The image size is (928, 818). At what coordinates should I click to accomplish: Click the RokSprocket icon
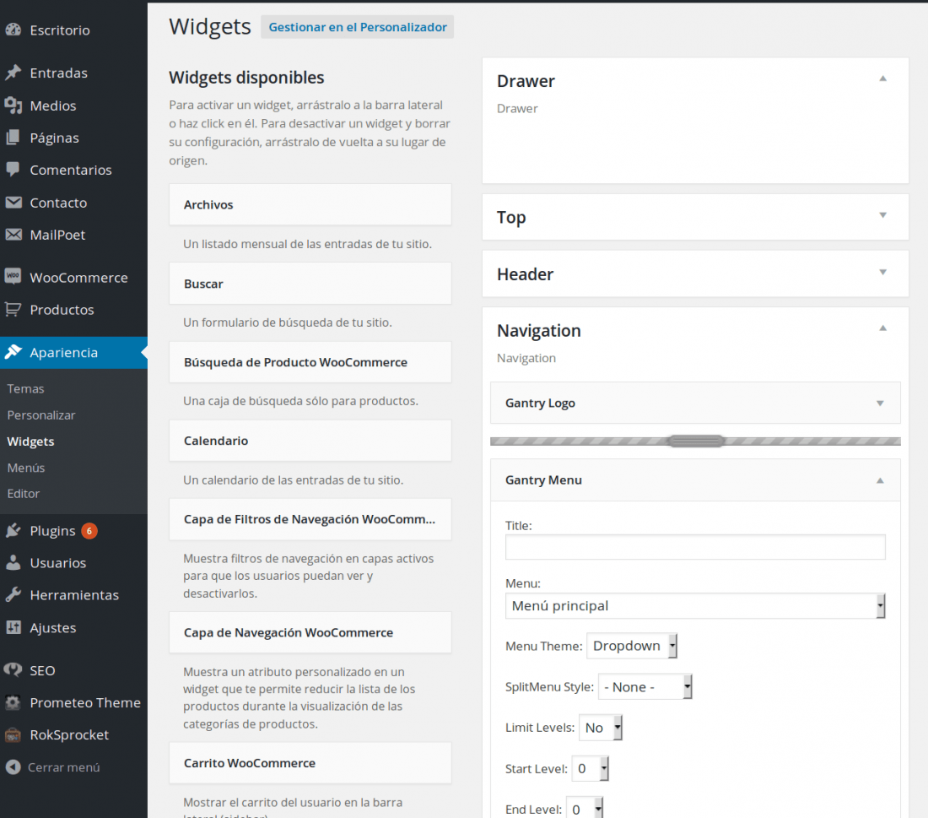tap(13, 734)
